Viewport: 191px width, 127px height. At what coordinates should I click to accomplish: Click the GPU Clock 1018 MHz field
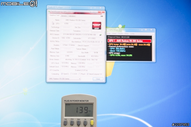click(65, 63)
